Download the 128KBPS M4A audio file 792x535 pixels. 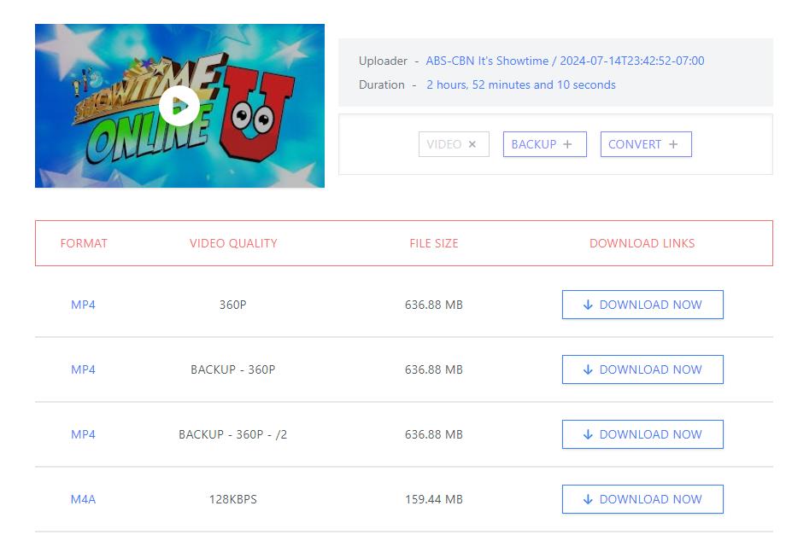click(x=642, y=499)
